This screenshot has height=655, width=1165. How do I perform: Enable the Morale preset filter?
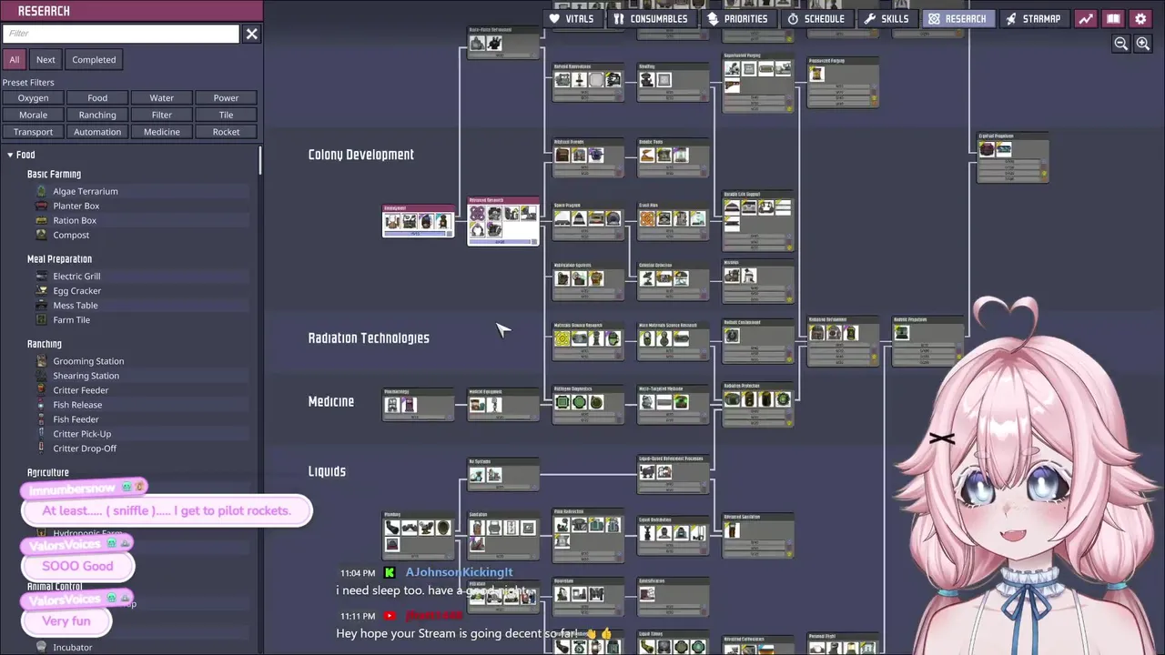[33, 115]
